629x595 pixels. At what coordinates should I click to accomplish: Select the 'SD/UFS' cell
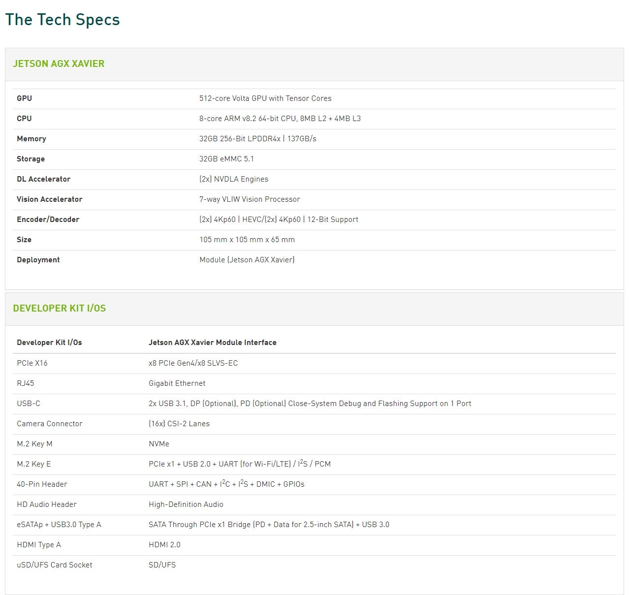coord(162,565)
